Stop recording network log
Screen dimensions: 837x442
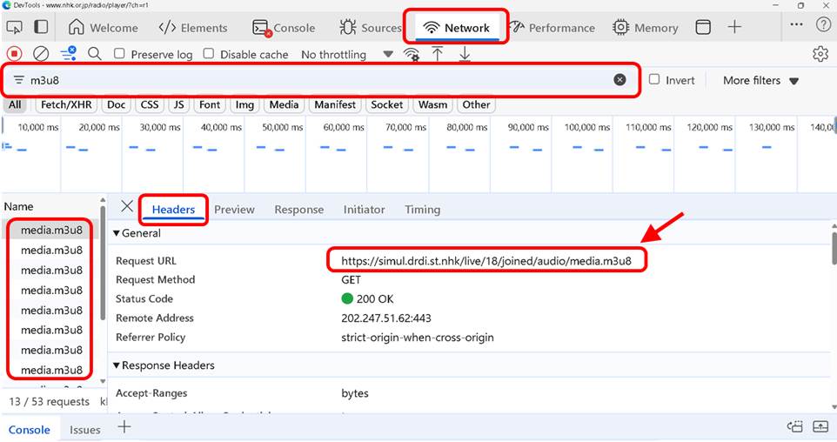pos(14,54)
